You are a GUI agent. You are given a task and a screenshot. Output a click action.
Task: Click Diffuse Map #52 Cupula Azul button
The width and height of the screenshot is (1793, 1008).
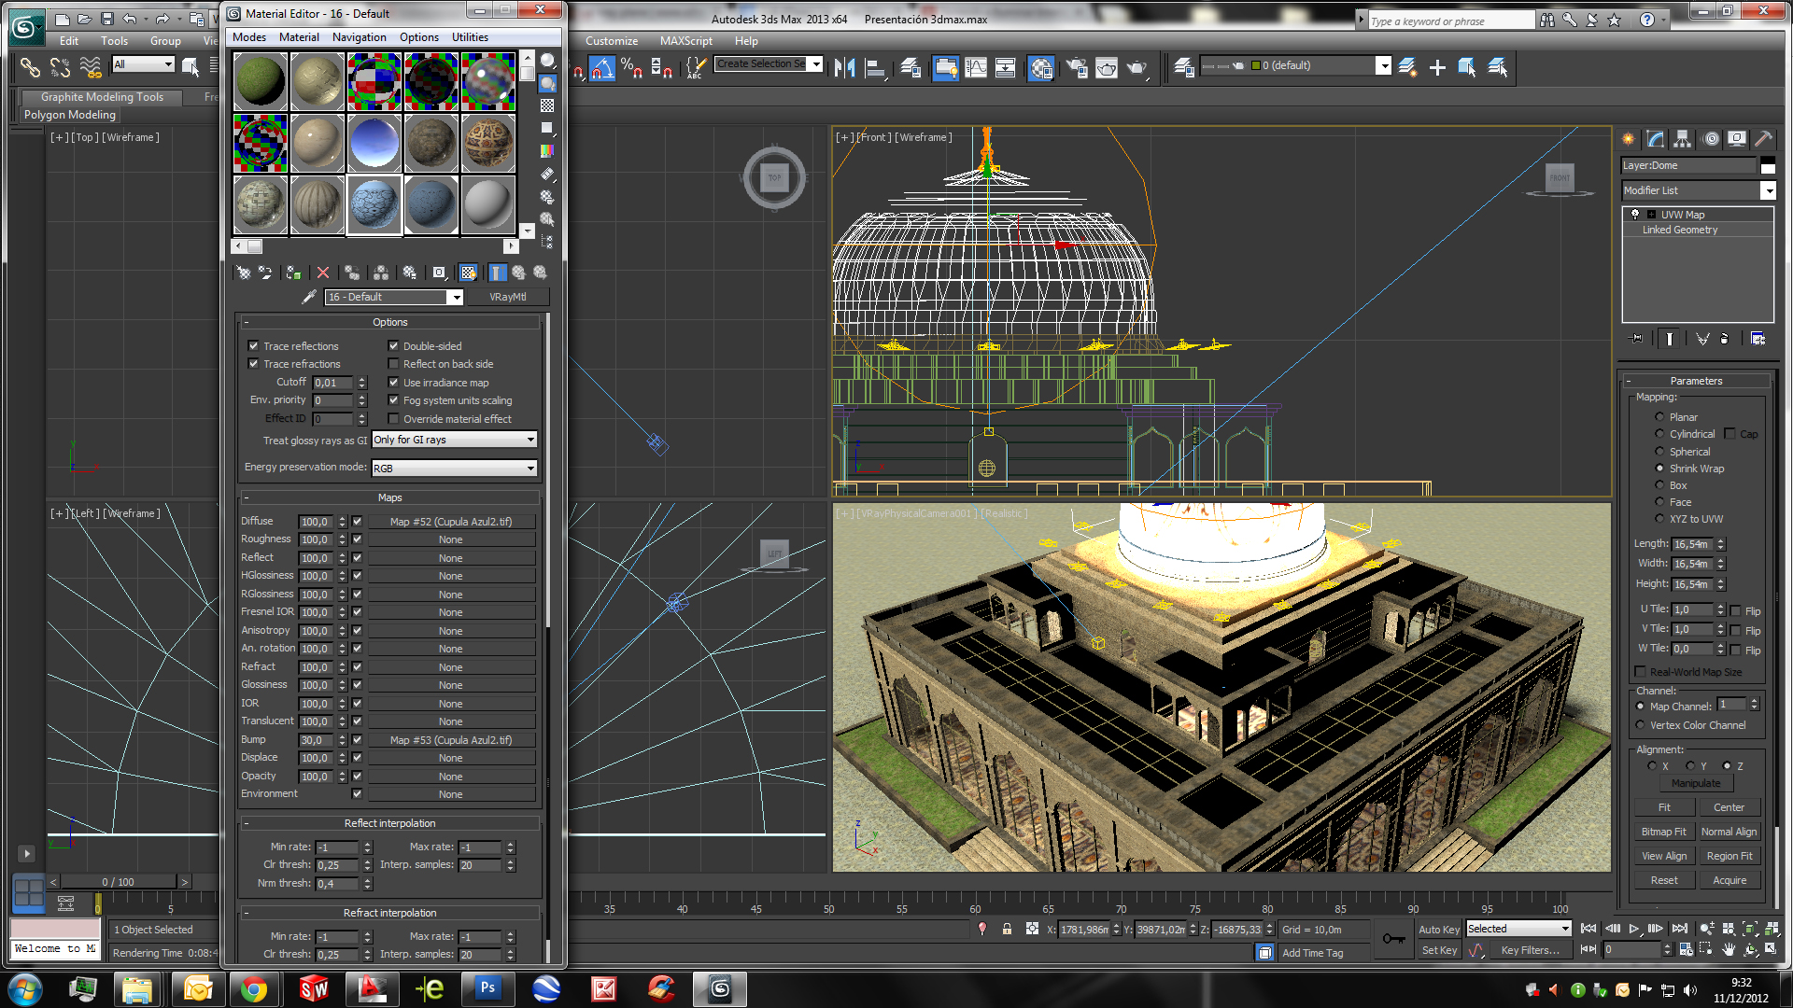pyautogui.click(x=450, y=522)
